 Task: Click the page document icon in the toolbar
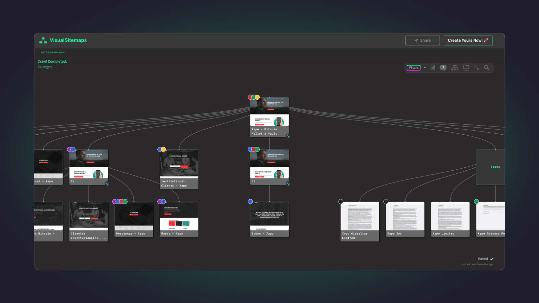(x=432, y=68)
